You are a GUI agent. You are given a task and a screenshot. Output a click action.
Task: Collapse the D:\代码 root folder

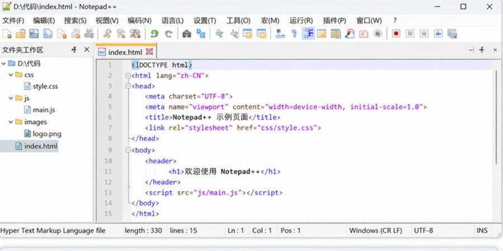pyautogui.click(x=3, y=64)
